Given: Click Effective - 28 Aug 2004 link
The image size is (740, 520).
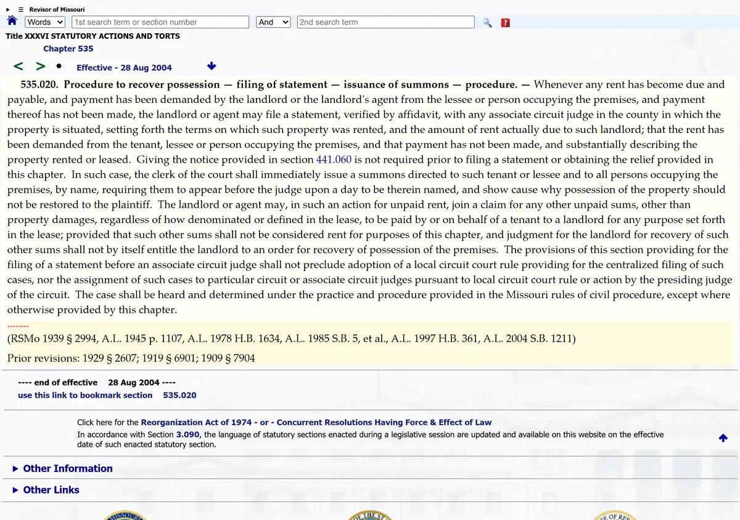Looking at the screenshot, I should (124, 68).
